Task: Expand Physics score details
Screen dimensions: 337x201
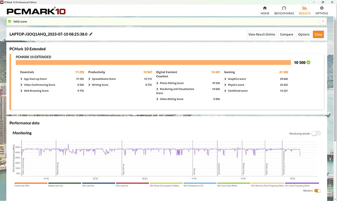Action: 225,85
